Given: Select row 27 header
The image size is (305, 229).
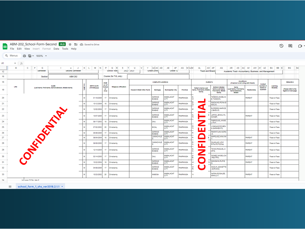Looking at the screenshot, I should (3, 137).
